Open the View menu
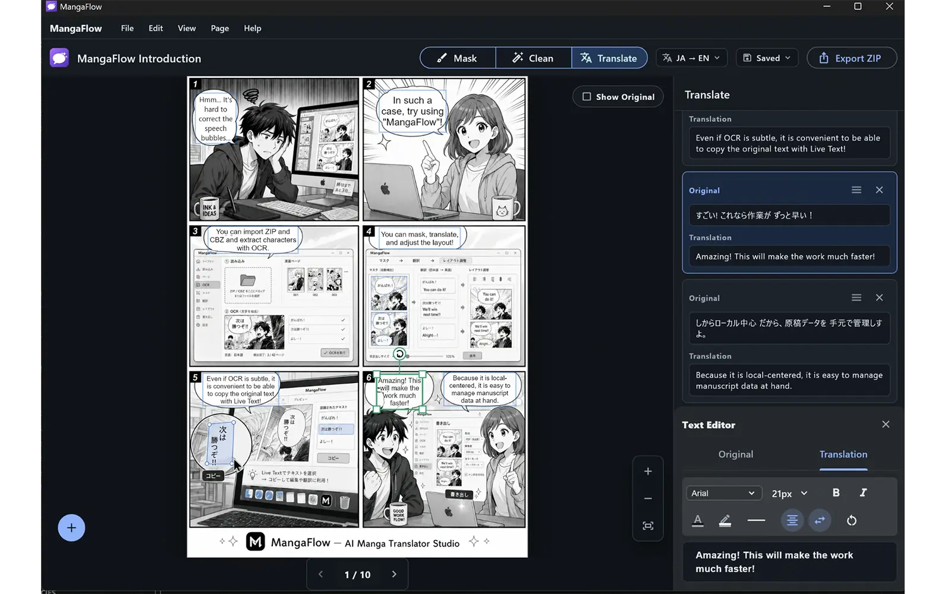Image resolution: width=951 pixels, height=594 pixels. [187, 28]
